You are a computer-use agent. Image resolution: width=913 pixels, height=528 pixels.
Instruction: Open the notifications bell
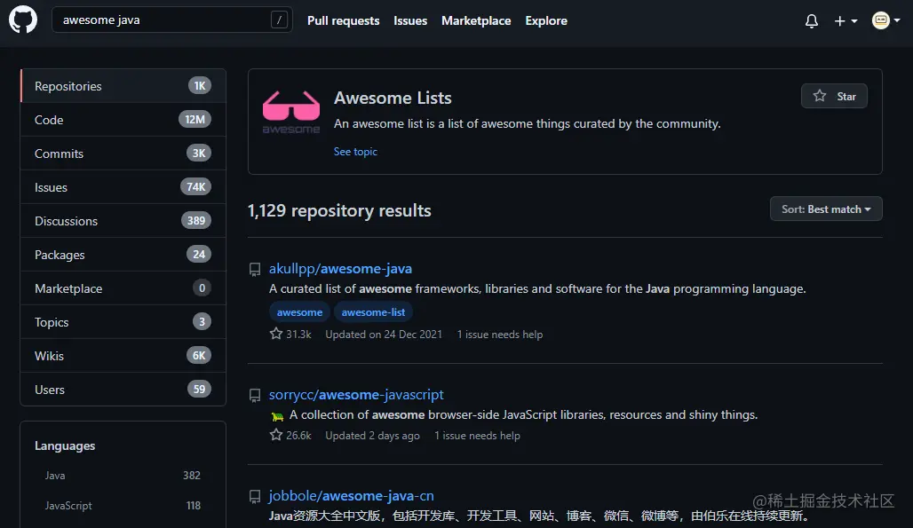point(812,21)
